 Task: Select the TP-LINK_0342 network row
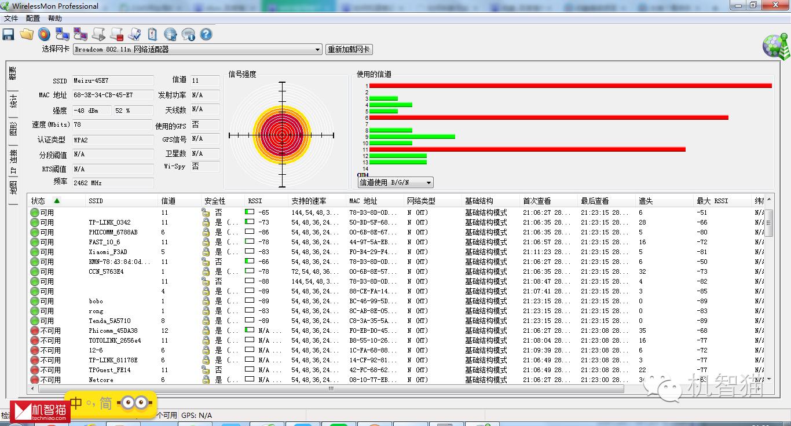(x=109, y=222)
